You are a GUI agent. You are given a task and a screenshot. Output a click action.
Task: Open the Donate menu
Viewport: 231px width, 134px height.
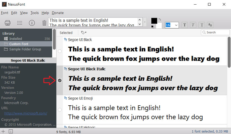(58, 13)
